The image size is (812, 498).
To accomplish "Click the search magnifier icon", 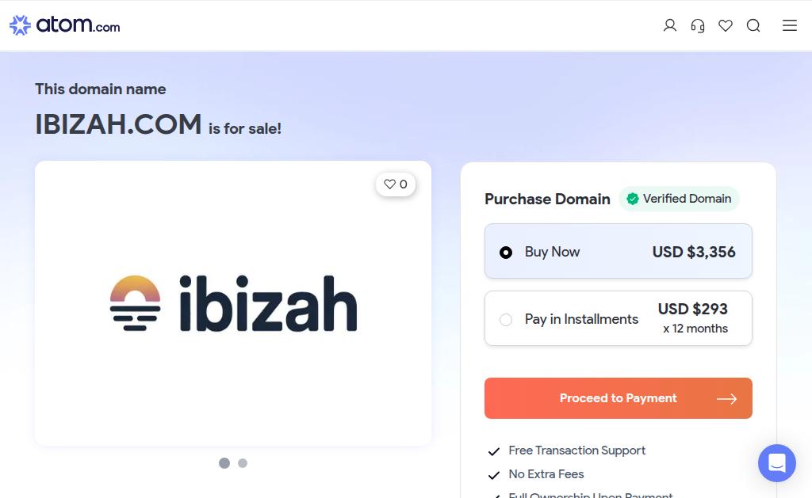I will click(x=753, y=26).
